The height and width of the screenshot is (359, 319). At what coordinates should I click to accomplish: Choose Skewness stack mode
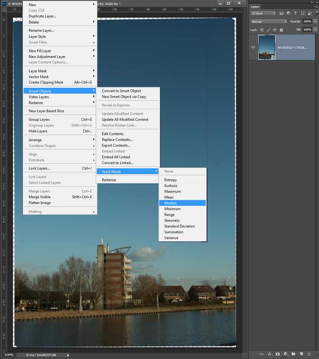click(182, 221)
